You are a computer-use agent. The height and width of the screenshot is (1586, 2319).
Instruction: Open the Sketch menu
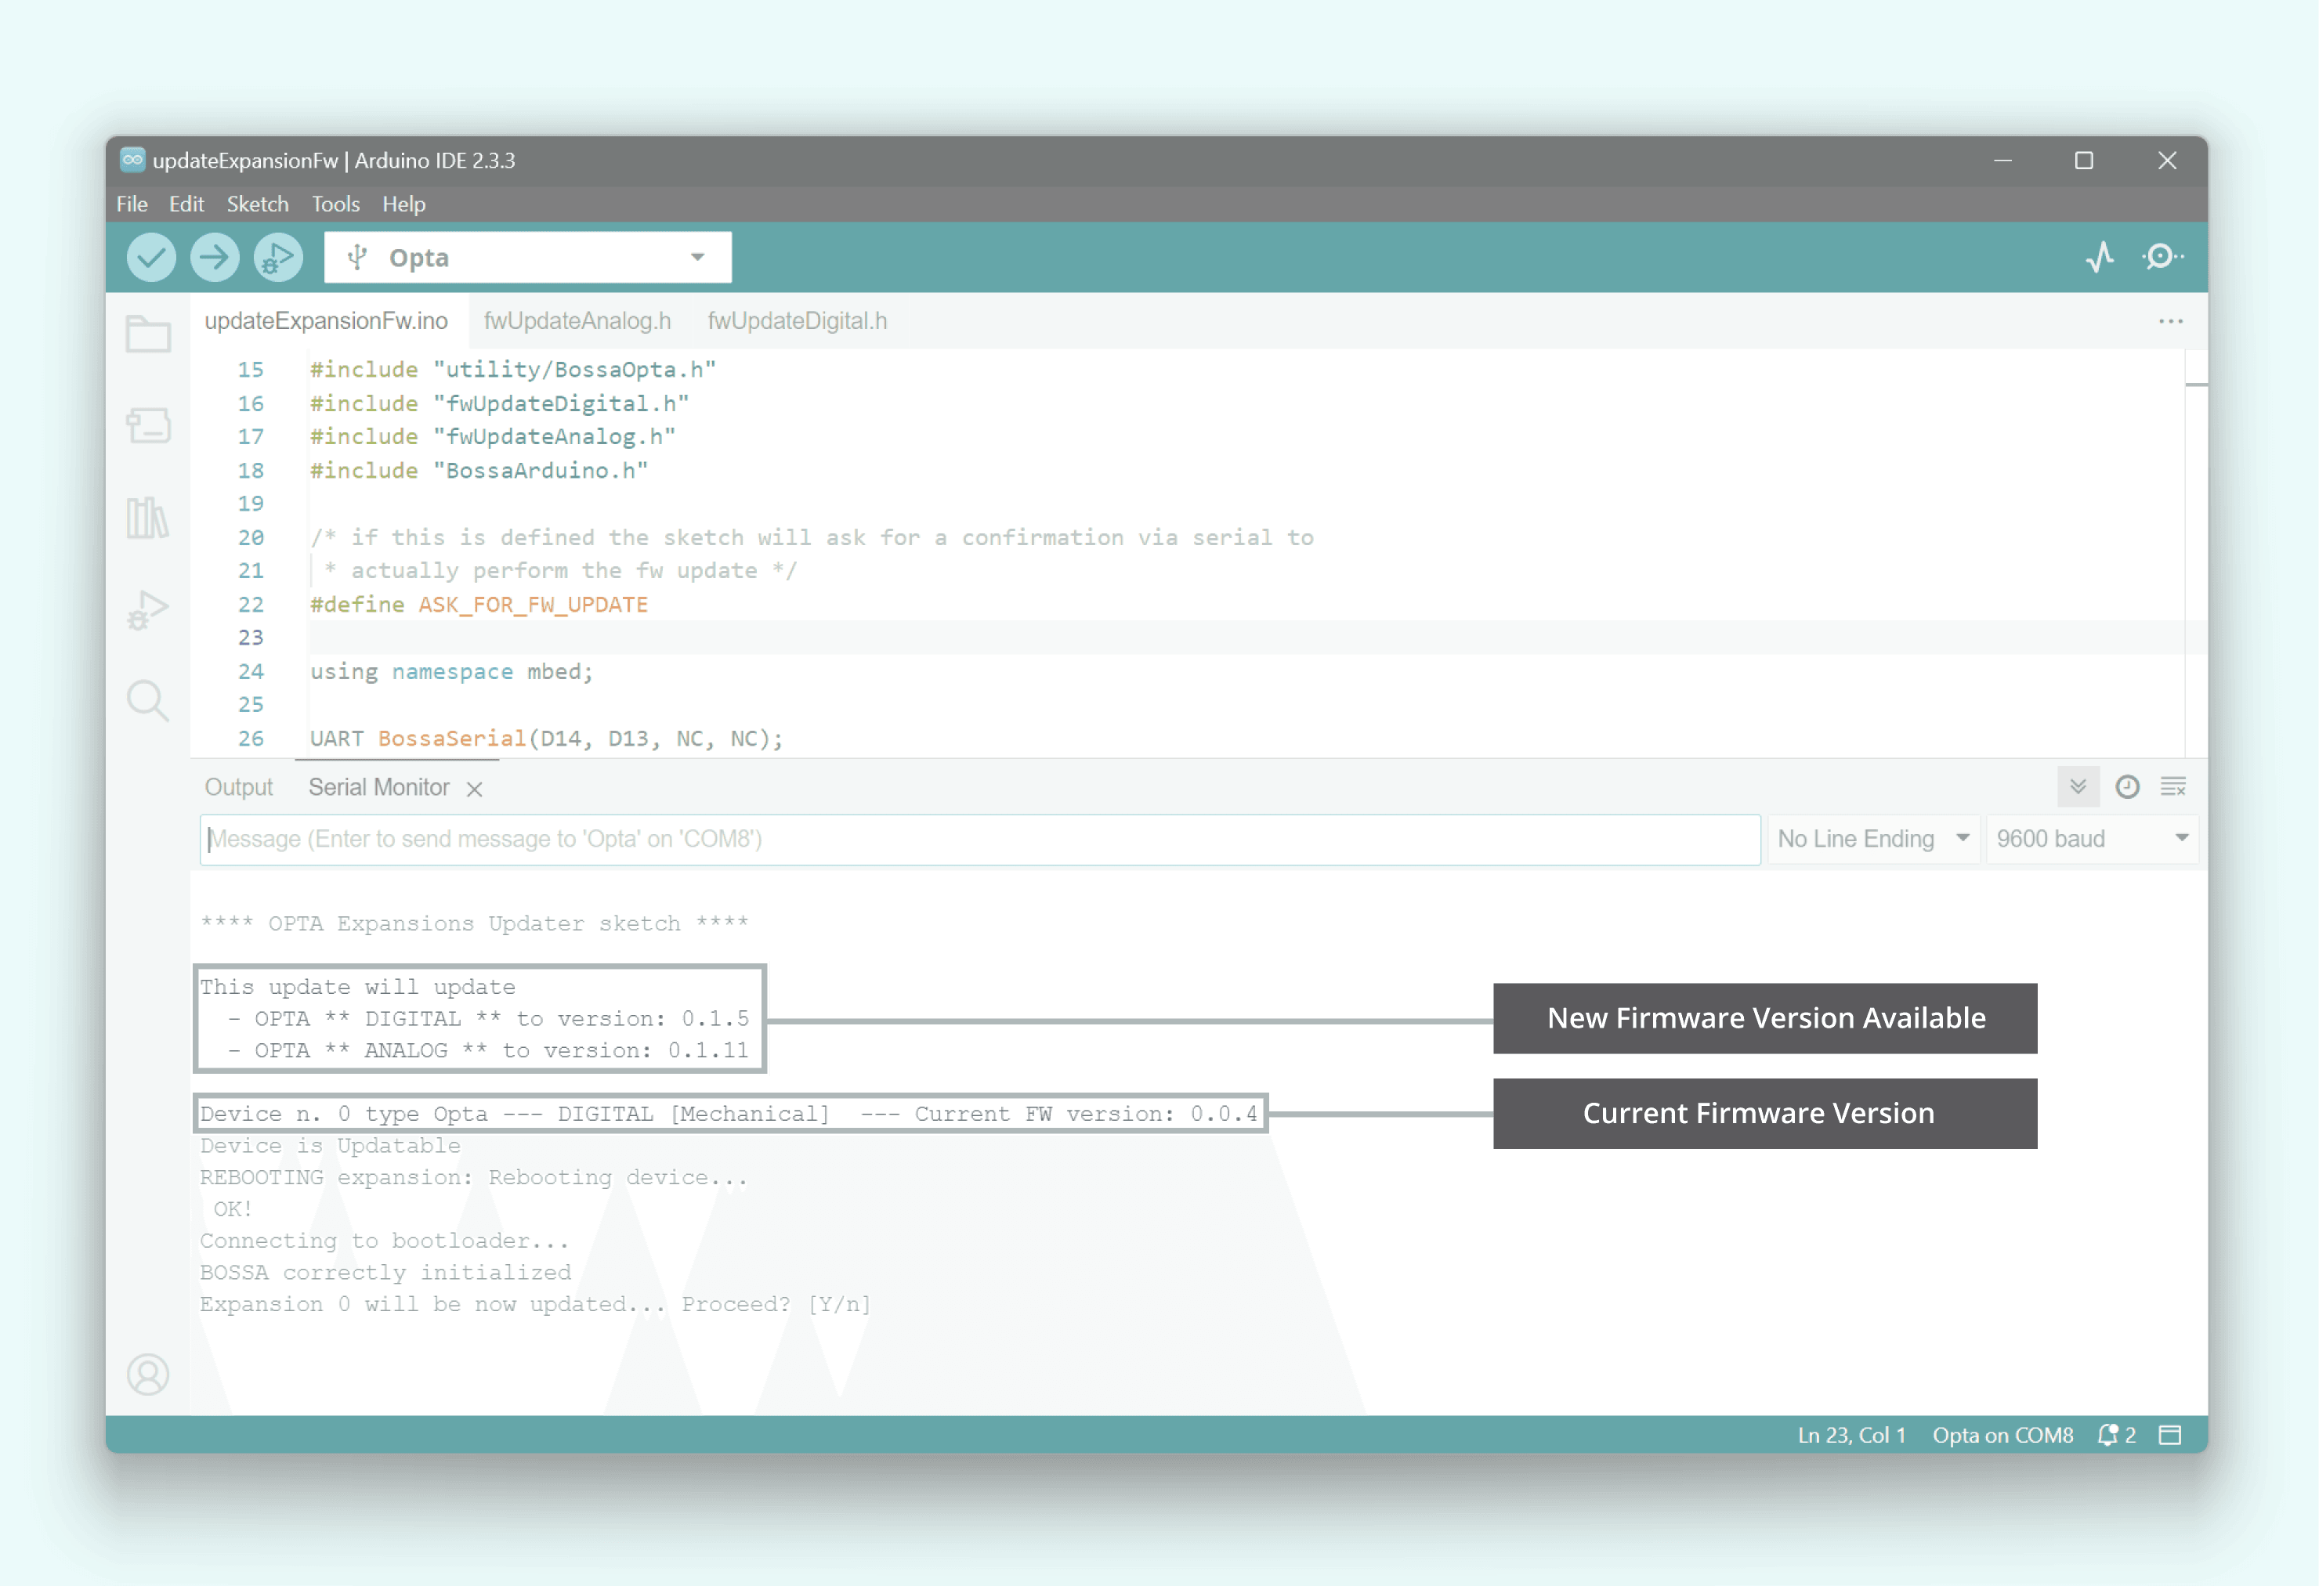(x=258, y=204)
